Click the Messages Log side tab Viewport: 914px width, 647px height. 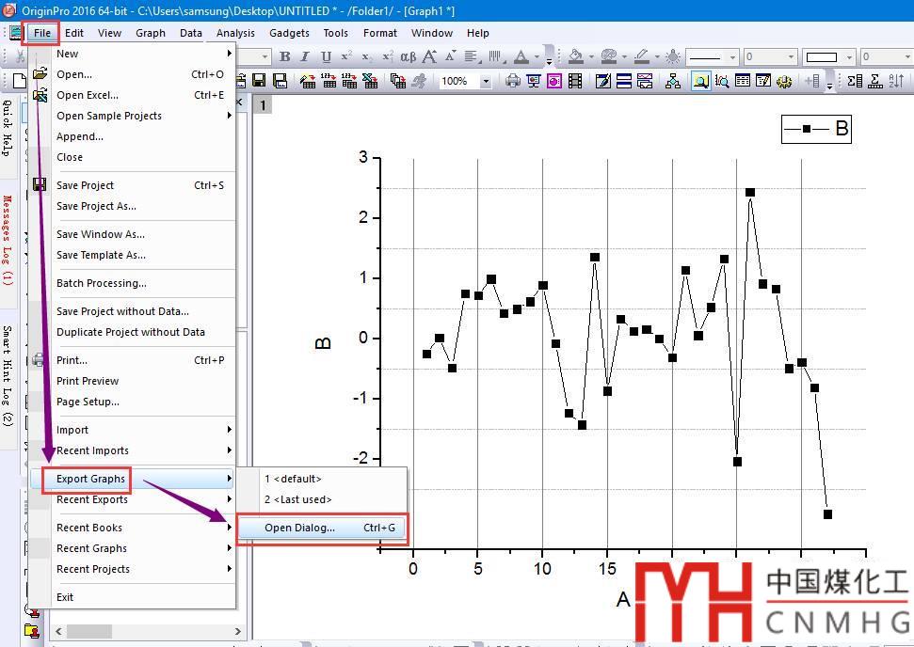8,240
